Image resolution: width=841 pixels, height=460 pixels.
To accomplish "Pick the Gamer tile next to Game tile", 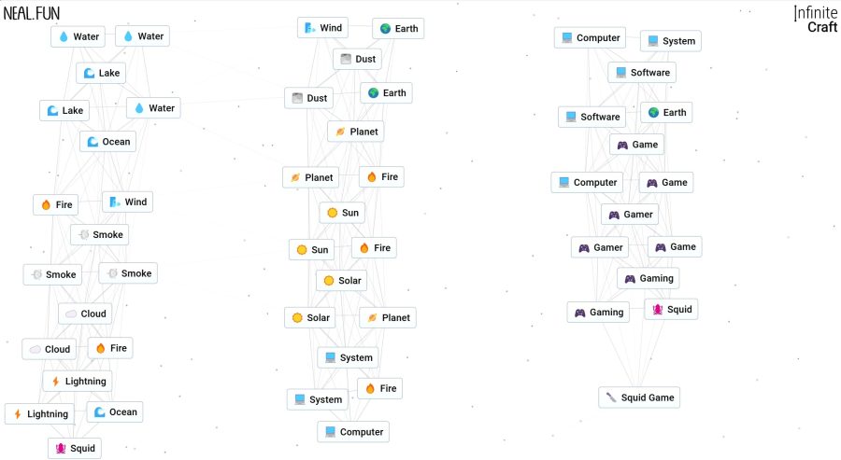I will coord(598,247).
